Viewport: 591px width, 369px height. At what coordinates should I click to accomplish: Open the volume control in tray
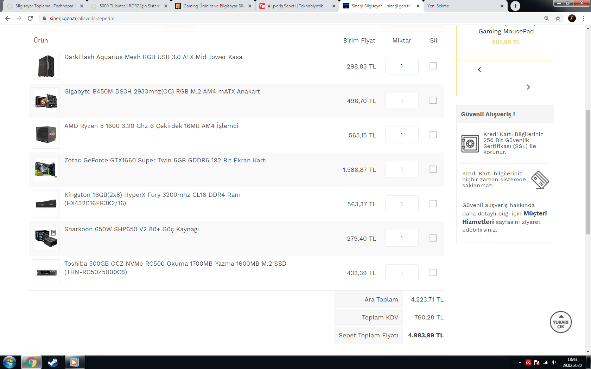(554, 362)
